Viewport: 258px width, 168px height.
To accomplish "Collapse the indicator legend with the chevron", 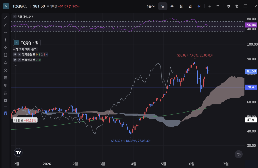I will [x=16, y=65].
